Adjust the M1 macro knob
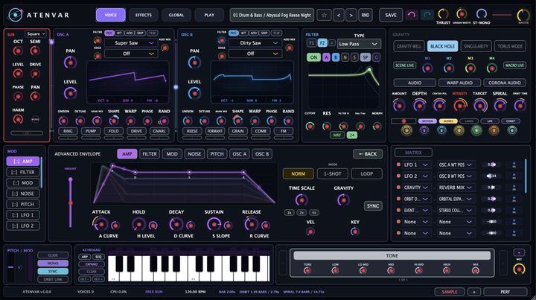This screenshot has width=536, height=300. [x=427, y=68]
